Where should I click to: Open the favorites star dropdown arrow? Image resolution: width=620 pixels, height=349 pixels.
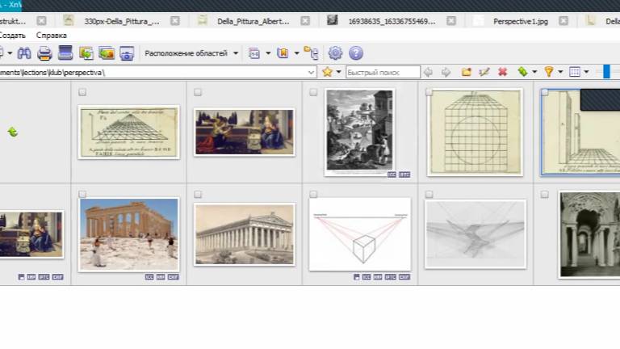click(339, 72)
